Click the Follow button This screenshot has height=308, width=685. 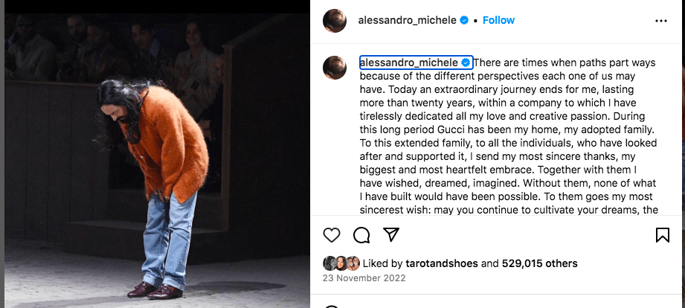point(498,20)
